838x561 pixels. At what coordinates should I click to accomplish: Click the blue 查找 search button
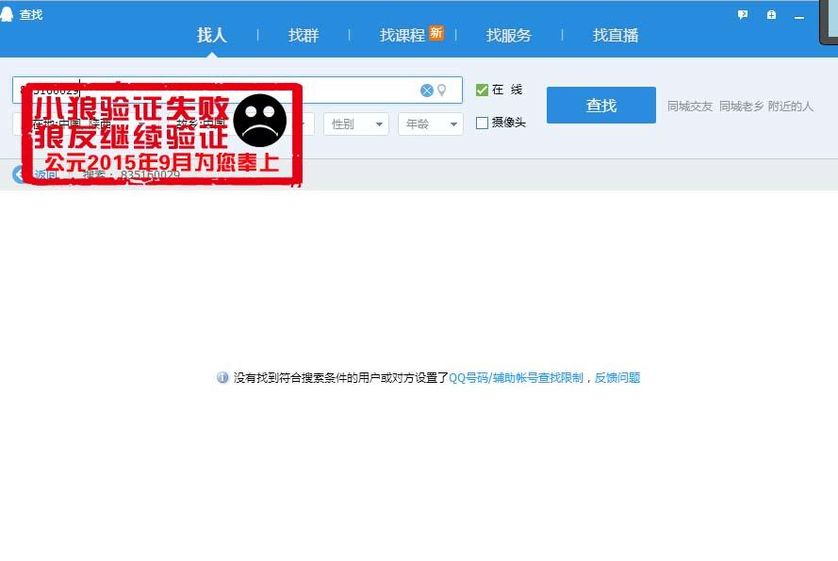[x=600, y=106]
